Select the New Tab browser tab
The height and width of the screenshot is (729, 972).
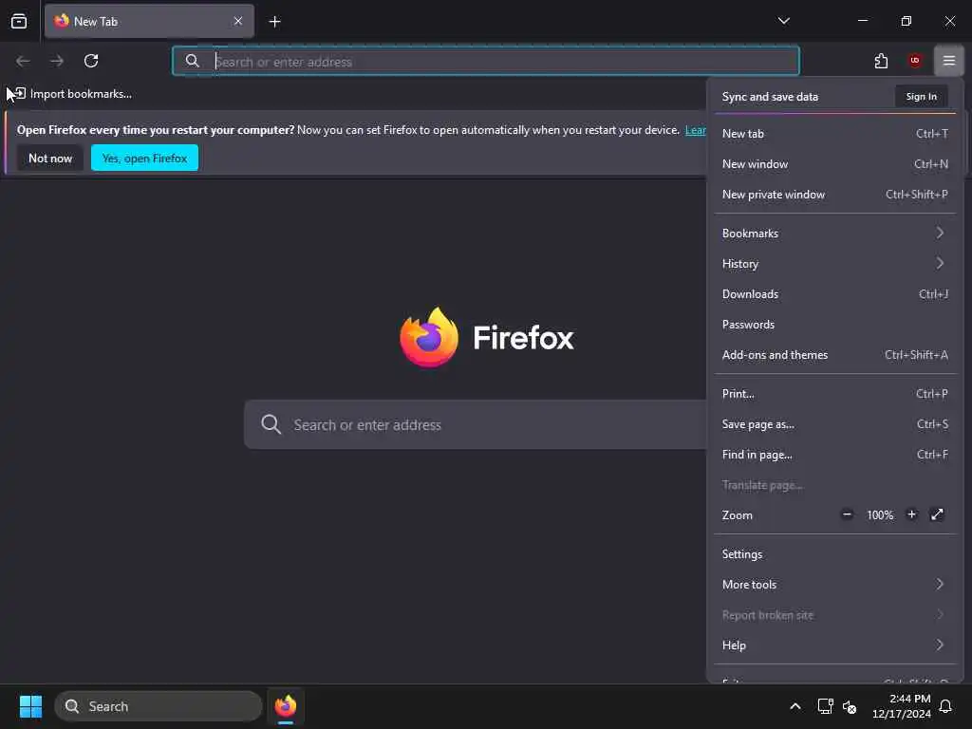[149, 21]
